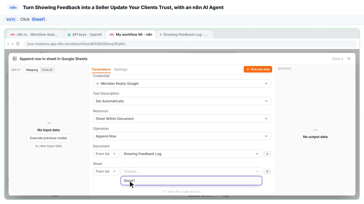Close the Append row node panel
The height and width of the screenshot is (204, 364).
349,59
